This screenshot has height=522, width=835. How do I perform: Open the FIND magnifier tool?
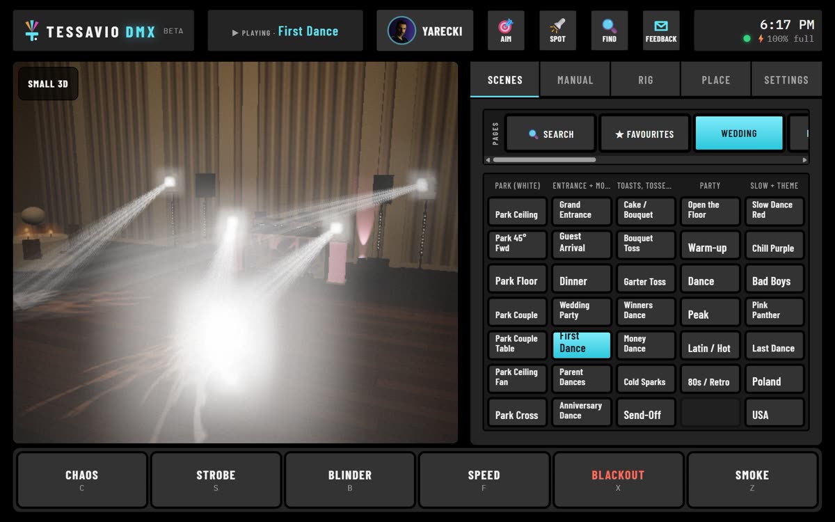tap(609, 31)
